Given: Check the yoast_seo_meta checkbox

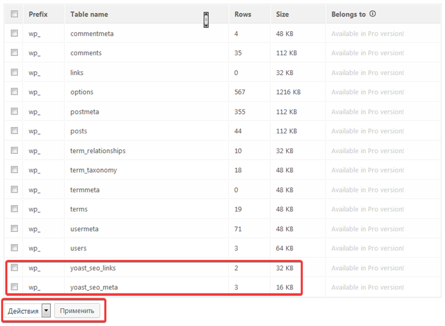Looking at the screenshot, I should click(14, 287).
